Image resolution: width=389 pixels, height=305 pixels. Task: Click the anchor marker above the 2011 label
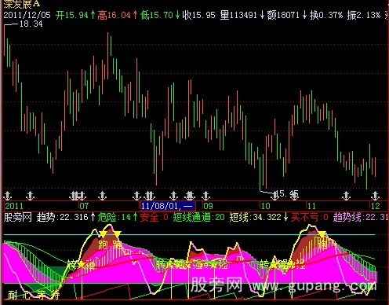point(8,196)
